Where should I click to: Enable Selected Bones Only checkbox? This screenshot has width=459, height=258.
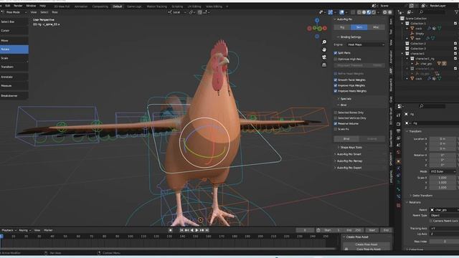[336, 113]
